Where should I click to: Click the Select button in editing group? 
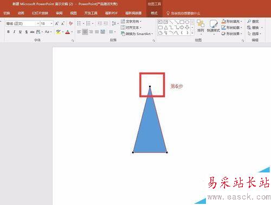point(254,34)
